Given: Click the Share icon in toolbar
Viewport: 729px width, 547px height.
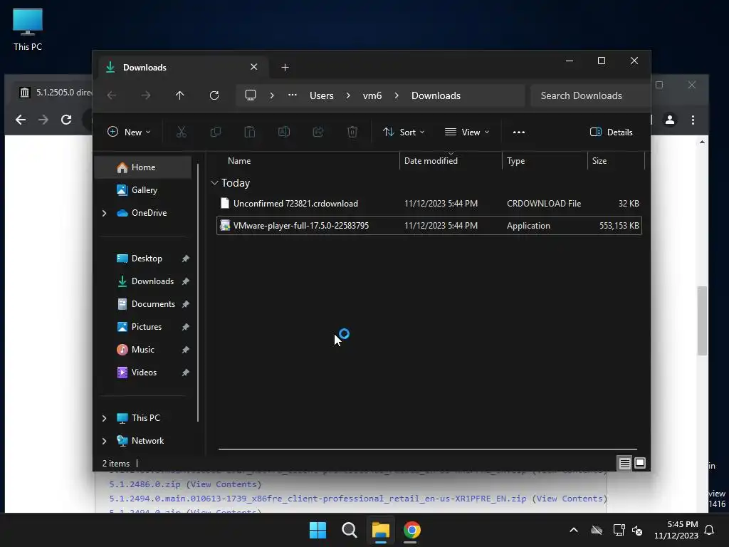Looking at the screenshot, I should pyautogui.click(x=318, y=132).
